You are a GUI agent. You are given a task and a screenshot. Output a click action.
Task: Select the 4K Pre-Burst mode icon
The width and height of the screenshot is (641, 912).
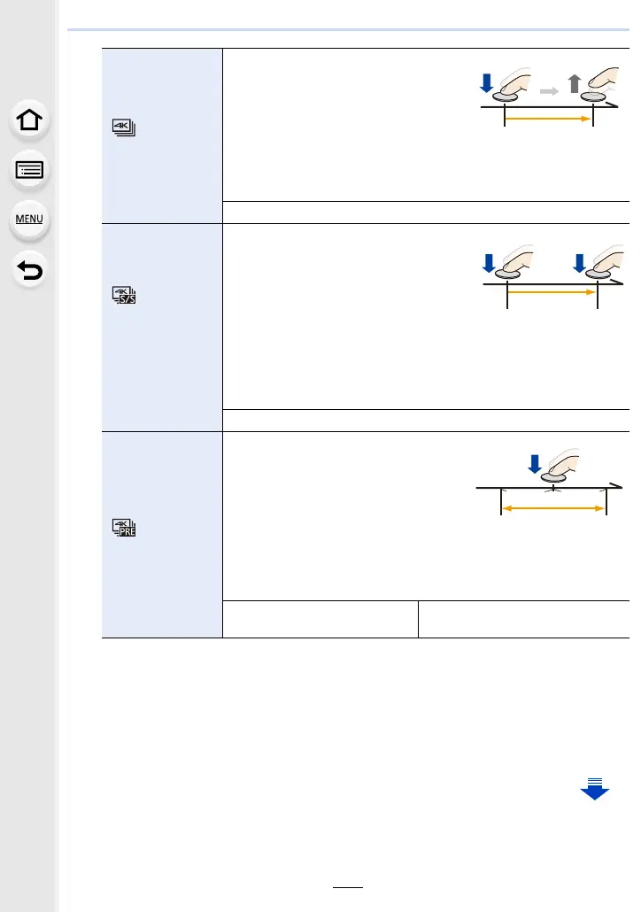tap(124, 527)
